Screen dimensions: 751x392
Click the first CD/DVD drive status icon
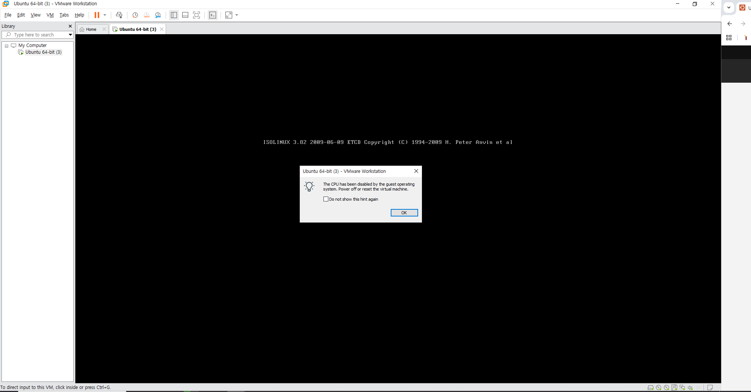[x=659, y=387]
